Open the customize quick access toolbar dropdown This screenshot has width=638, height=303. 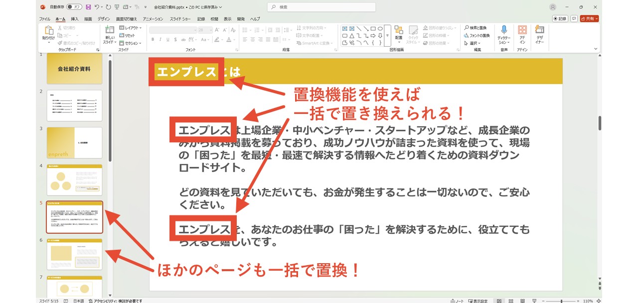pyautogui.click(x=145, y=7)
